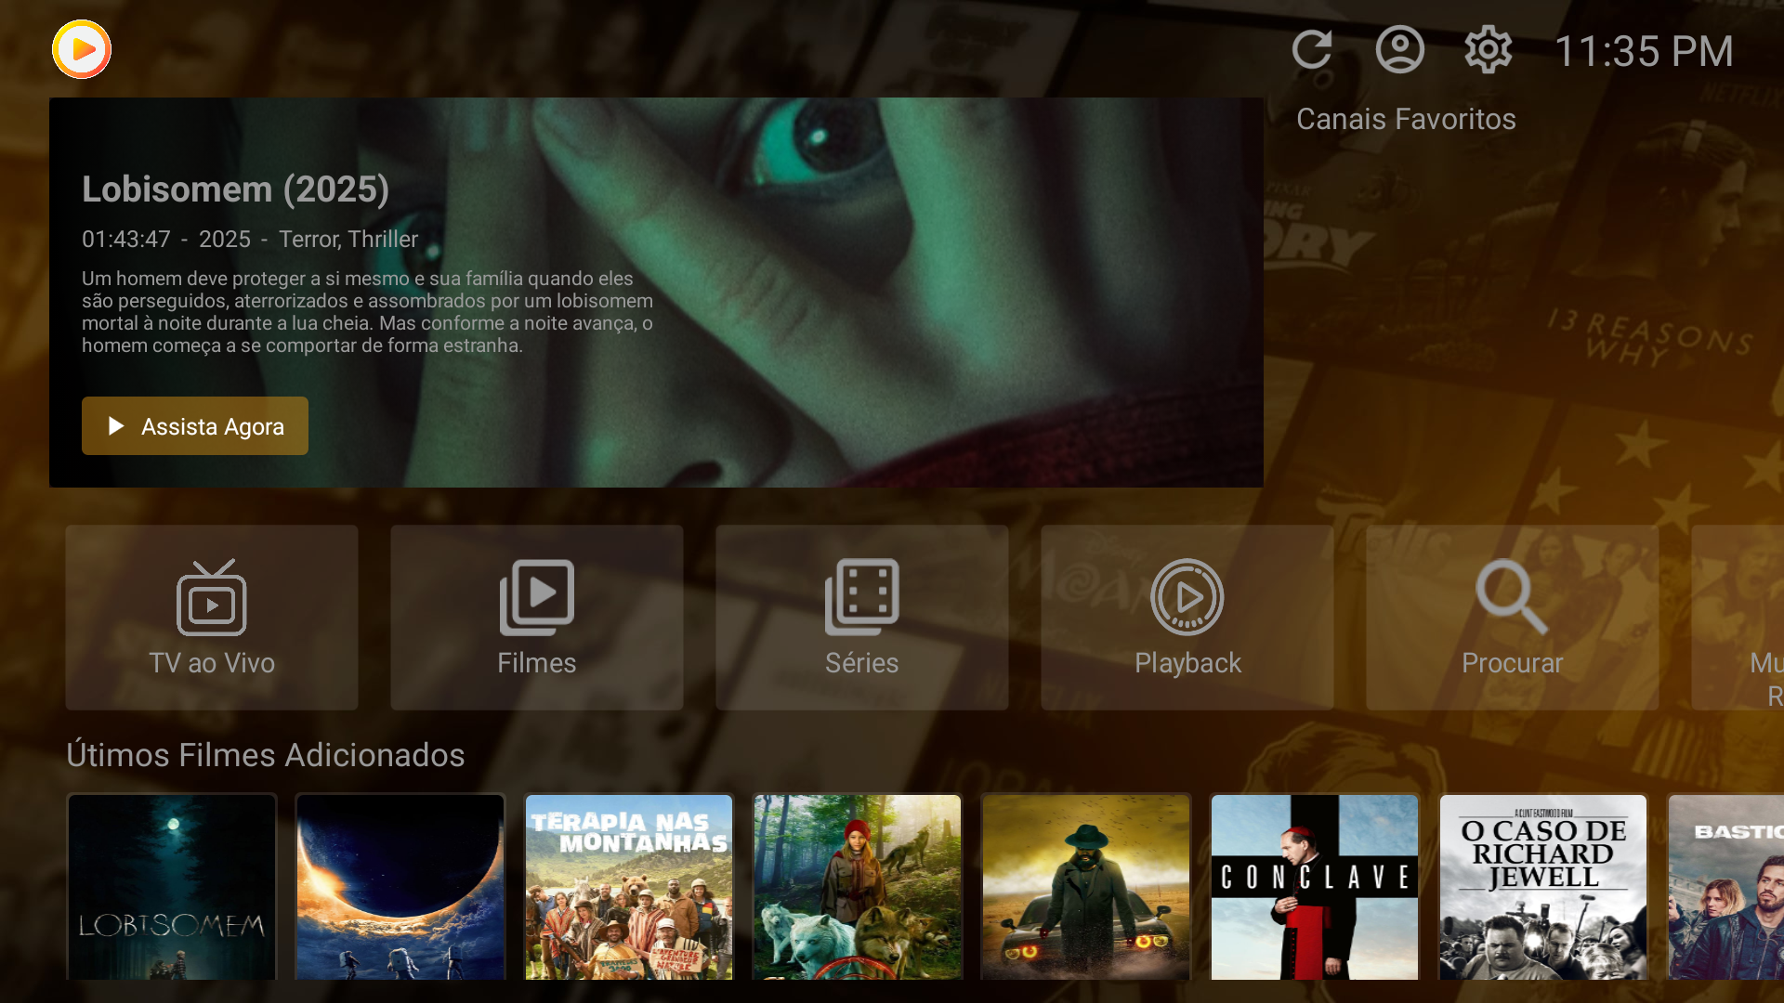
Task: Select the girl with wolves poster
Action: point(858,887)
